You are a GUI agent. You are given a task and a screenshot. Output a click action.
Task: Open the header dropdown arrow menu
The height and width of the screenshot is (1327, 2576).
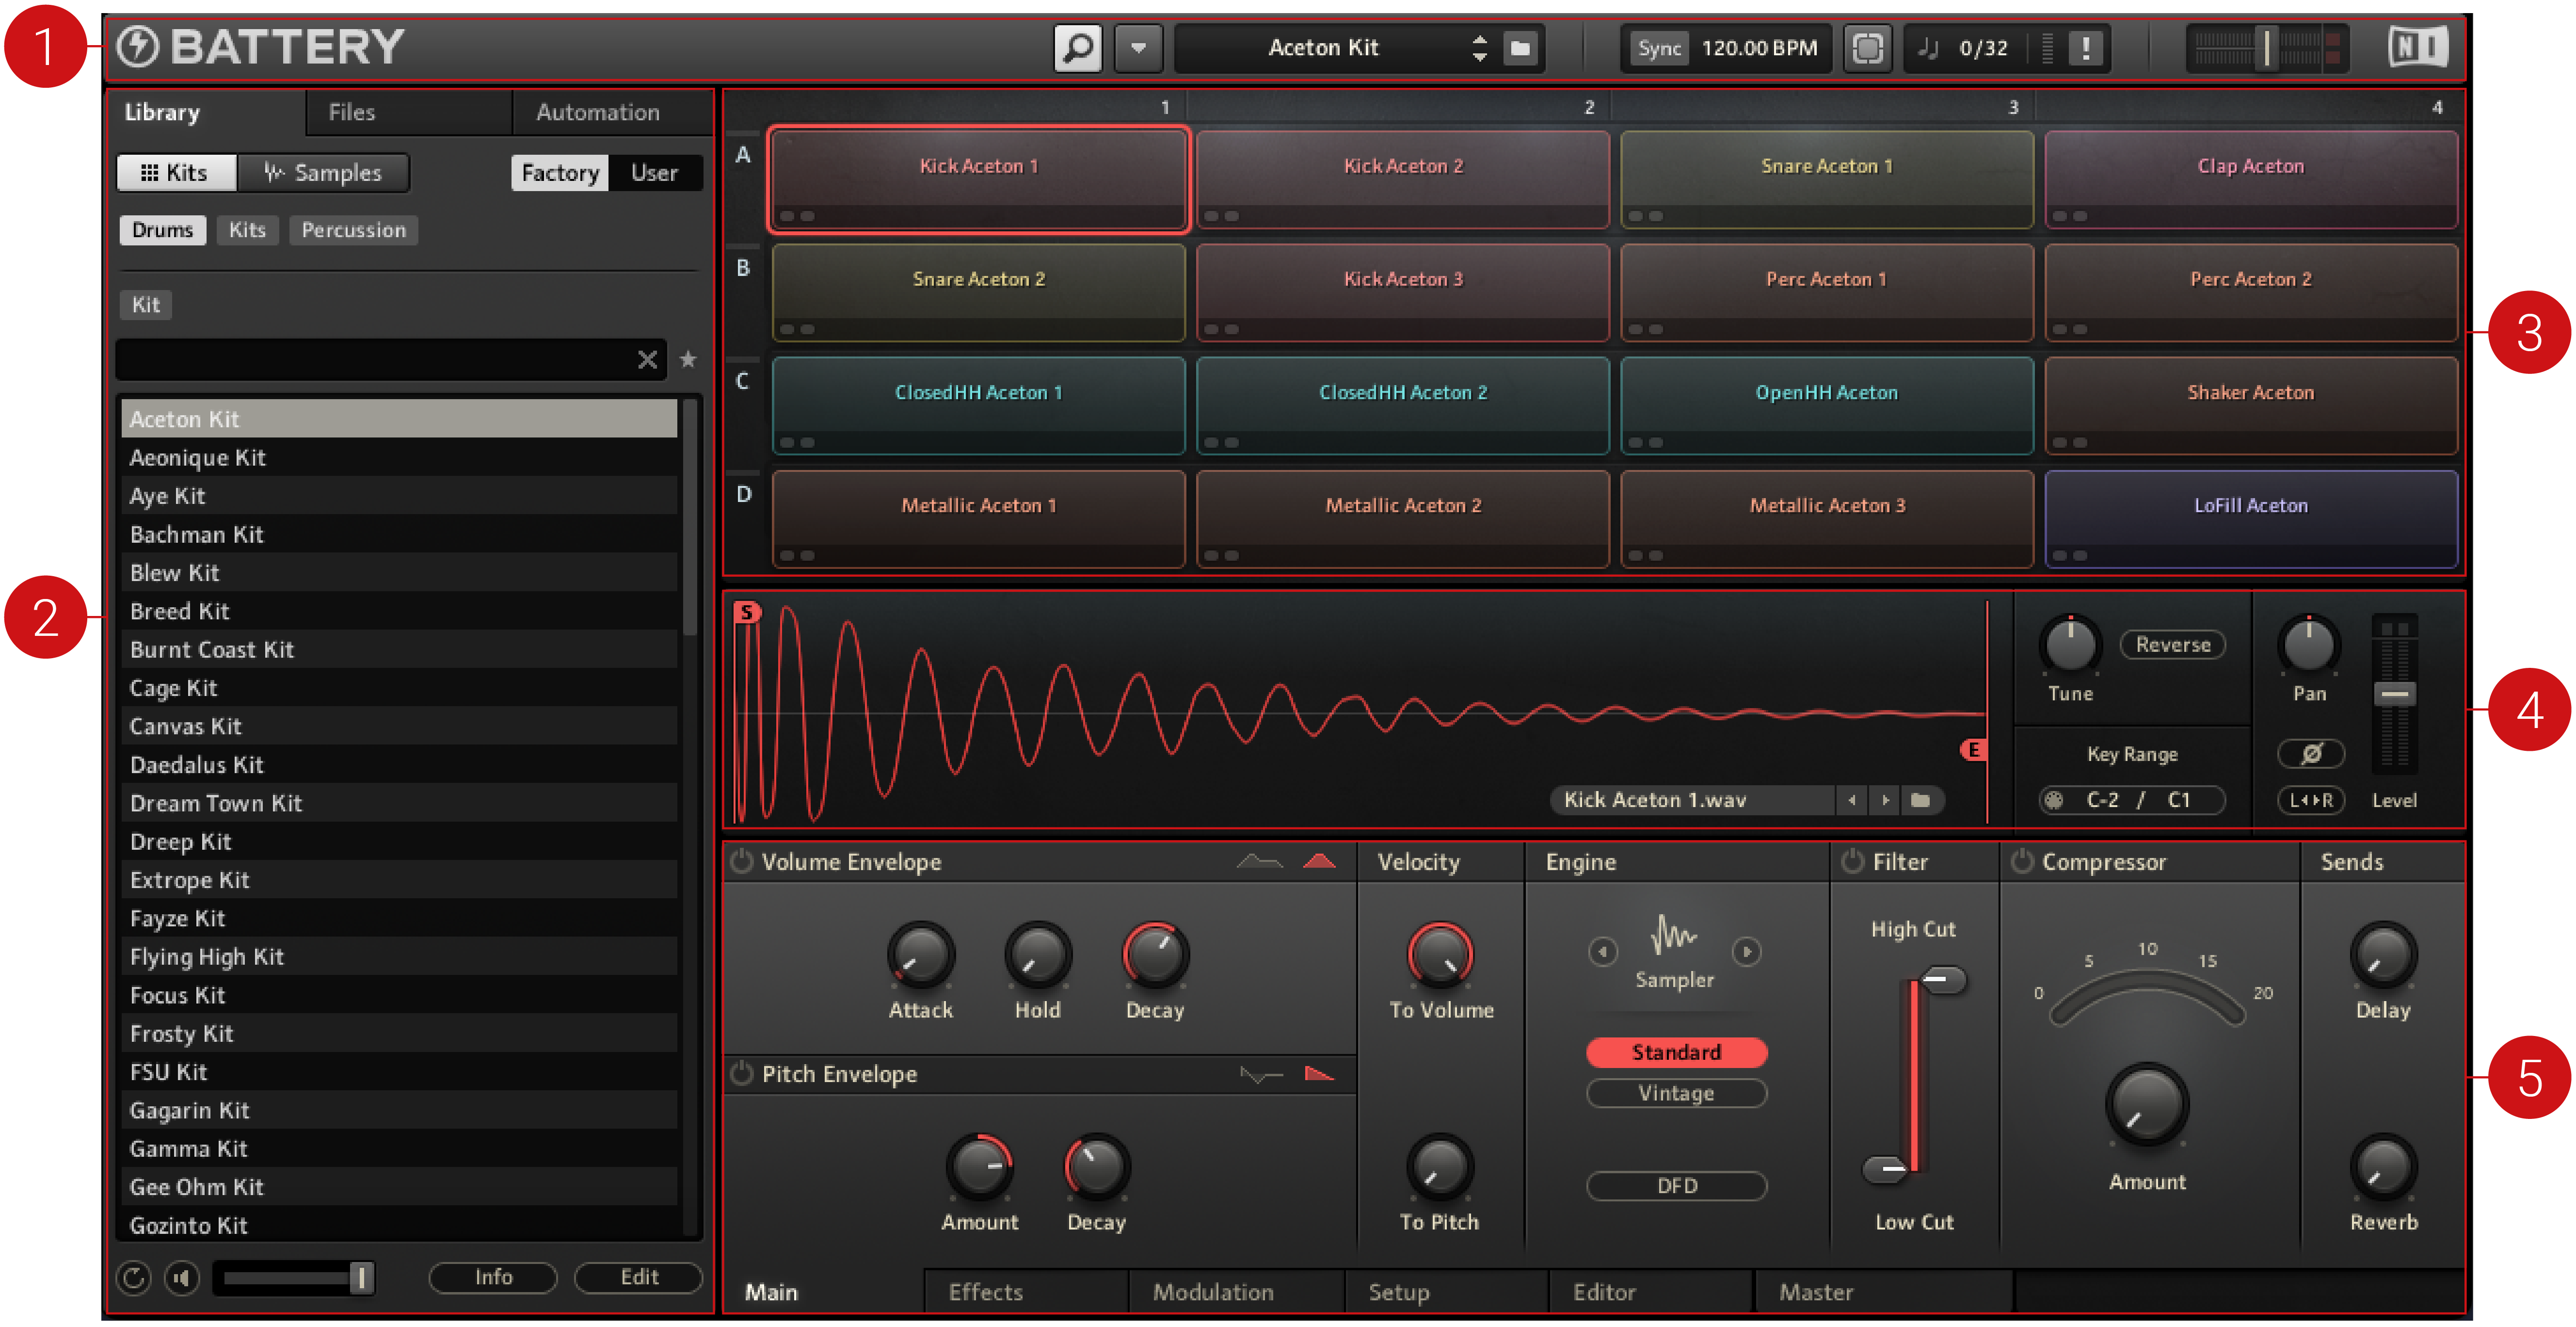coord(1138,48)
